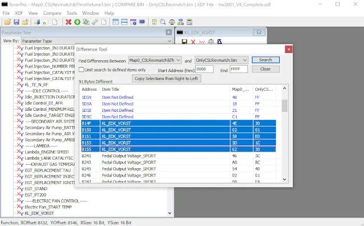The height and width of the screenshot is (226, 364).
Task: Click the network hierarchy diagram icon
Action: (x=181, y=22)
